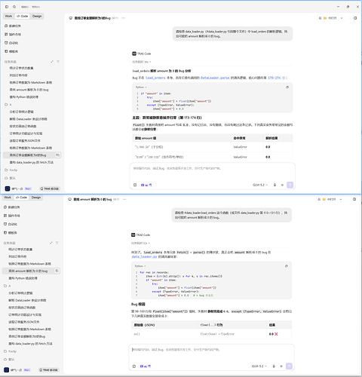Screen dimensions: 362x377
Task: Click the user avatar at lower window sidebar footer
Action: click(x=7, y=369)
